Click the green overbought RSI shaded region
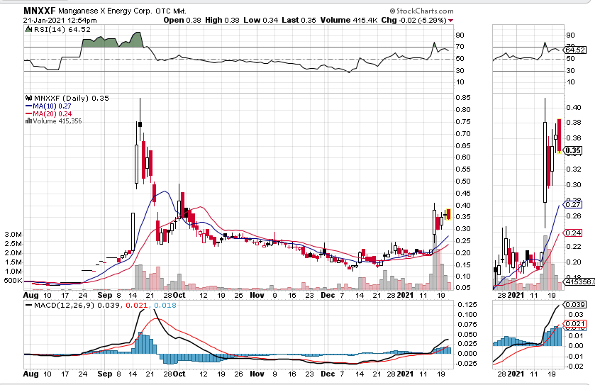Image resolution: width=600 pixels, height=385 pixels. coord(112,41)
